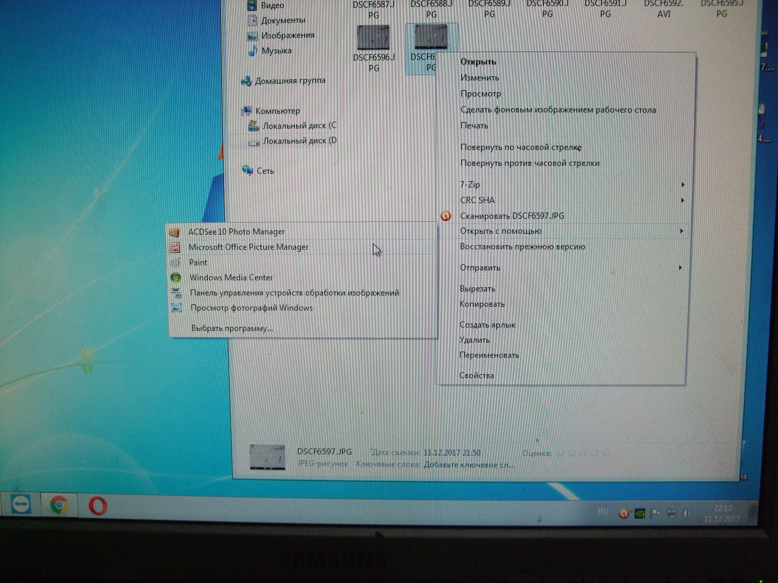The width and height of the screenshot is (778, 583).
Task: Expand the 7-Zip submenu arrow
Action: [683, 185]
